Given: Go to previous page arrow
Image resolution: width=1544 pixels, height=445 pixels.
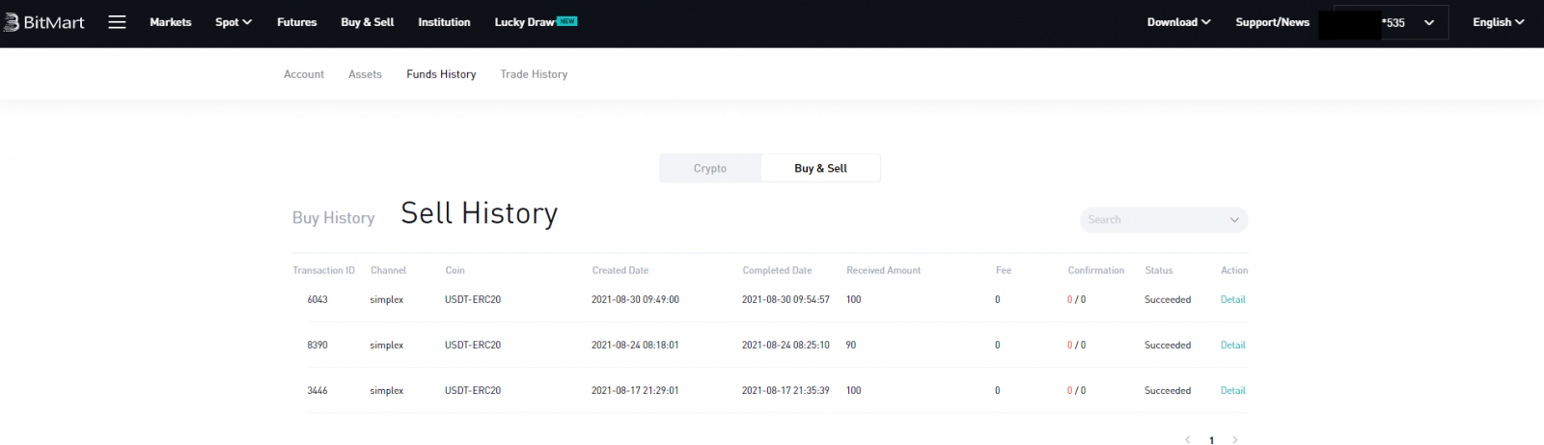Looking at the screenshot, I should [1187, 439].
